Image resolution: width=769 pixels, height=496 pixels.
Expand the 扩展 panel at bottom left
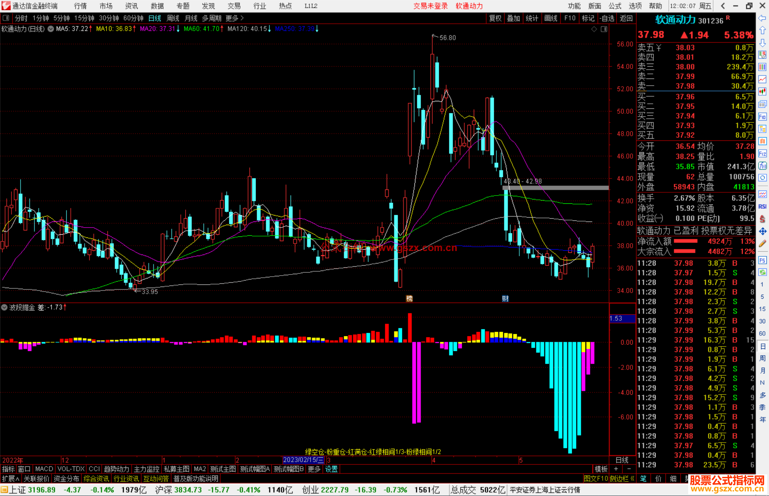10,479
